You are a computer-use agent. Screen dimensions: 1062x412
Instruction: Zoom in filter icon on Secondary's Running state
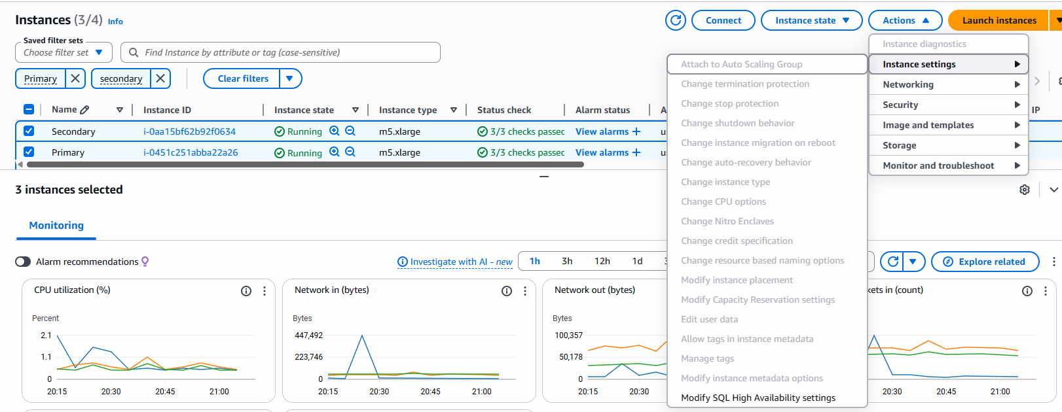[335, 131]
